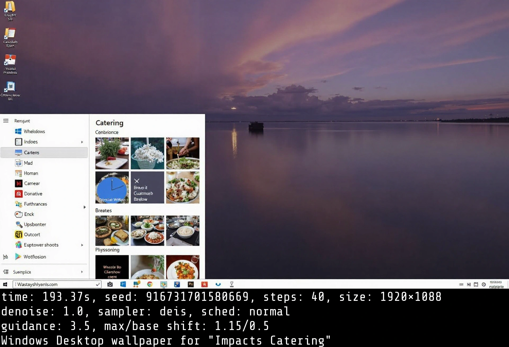This screenshot has width=509, height=347.
Task: Click the camera icon on the taskbar
Action: point(110,284)
